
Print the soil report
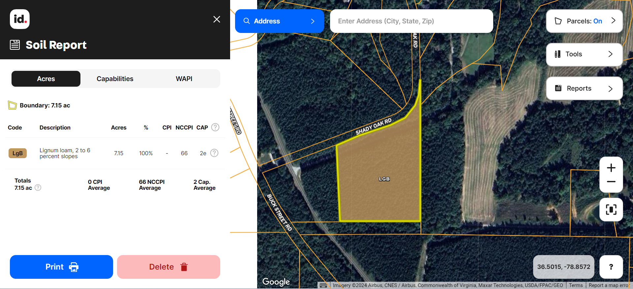[x=61, y=267]
